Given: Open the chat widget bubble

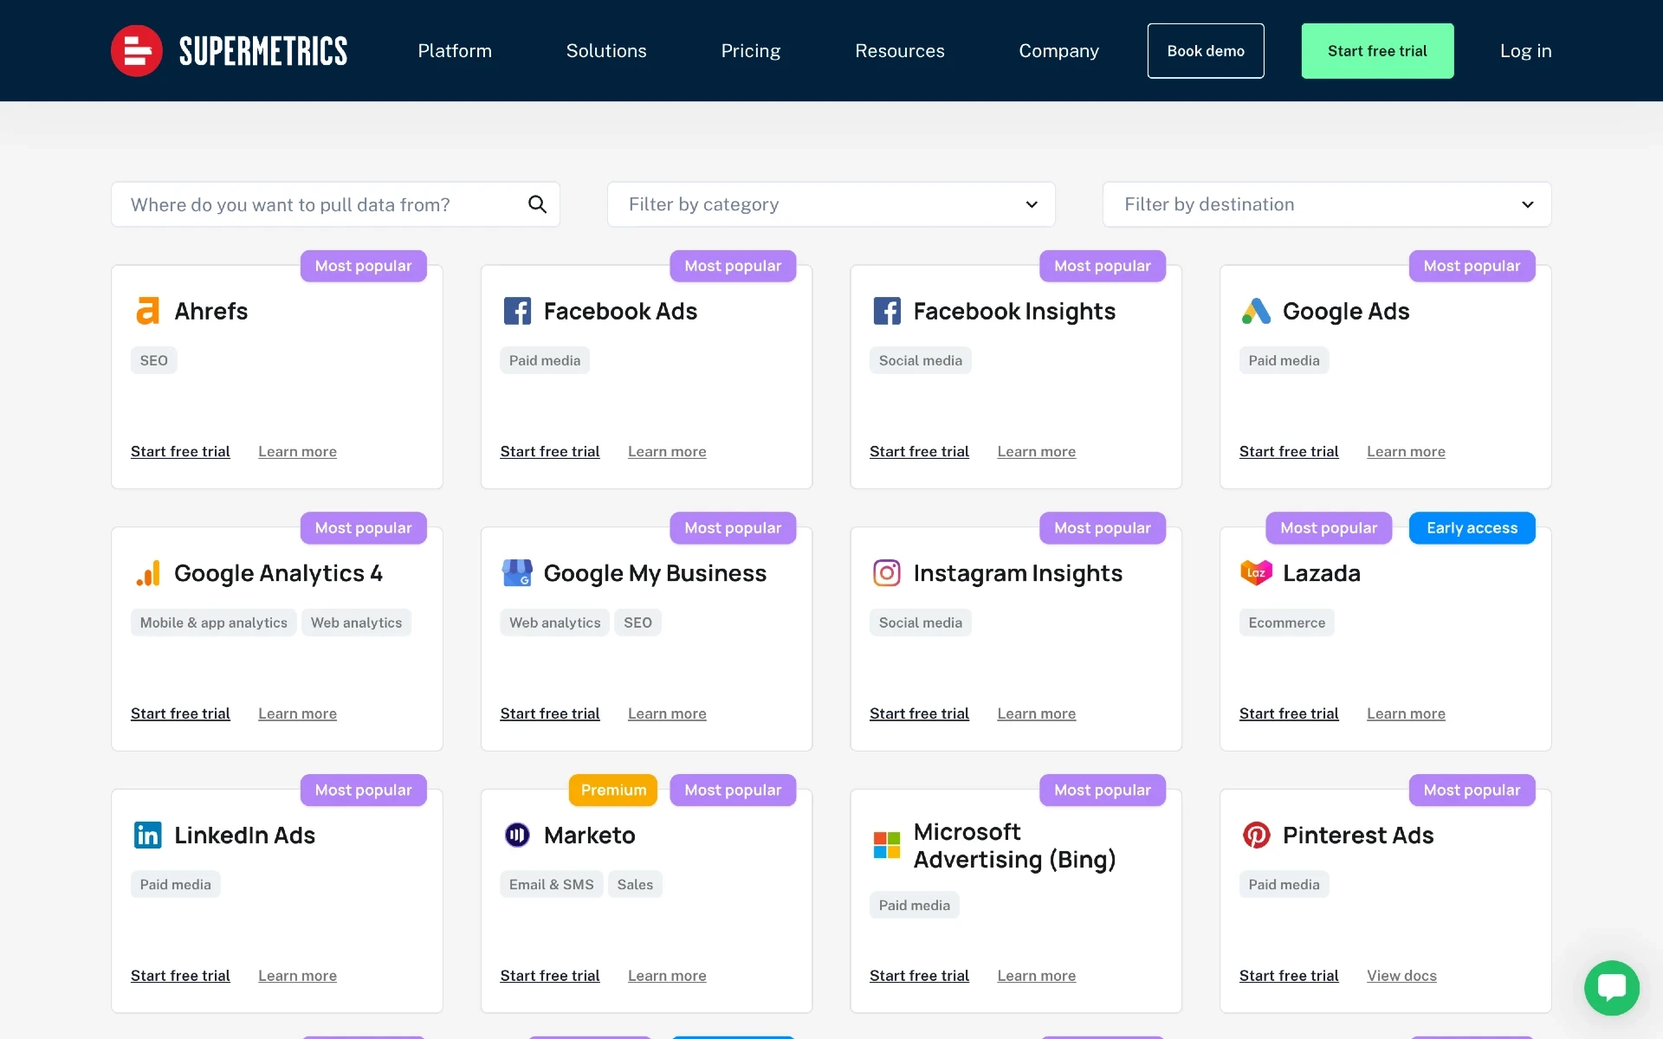Looking at the screenshot, I should coord(1612,988).
